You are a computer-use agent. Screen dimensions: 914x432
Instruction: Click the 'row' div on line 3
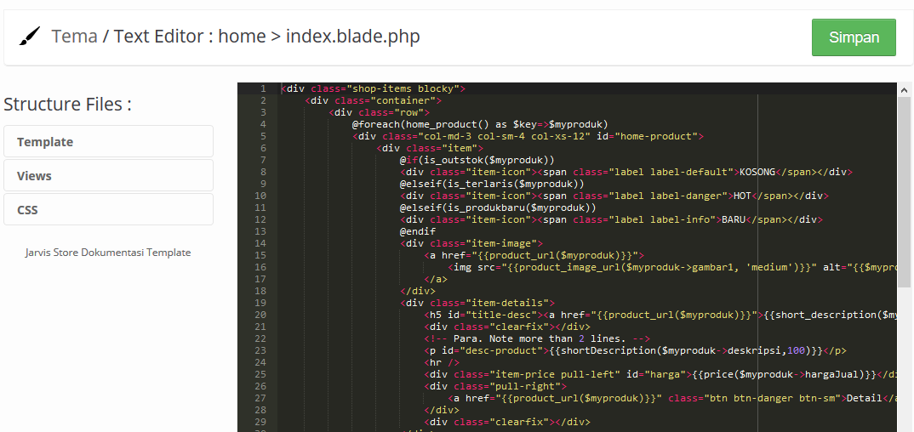coord(379,112)
